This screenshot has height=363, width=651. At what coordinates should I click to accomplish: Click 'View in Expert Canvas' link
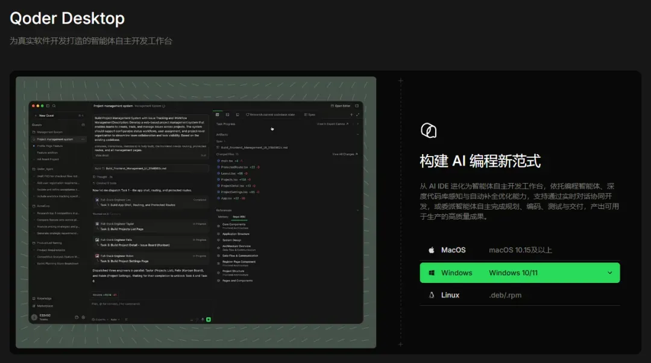pos(333,123)
